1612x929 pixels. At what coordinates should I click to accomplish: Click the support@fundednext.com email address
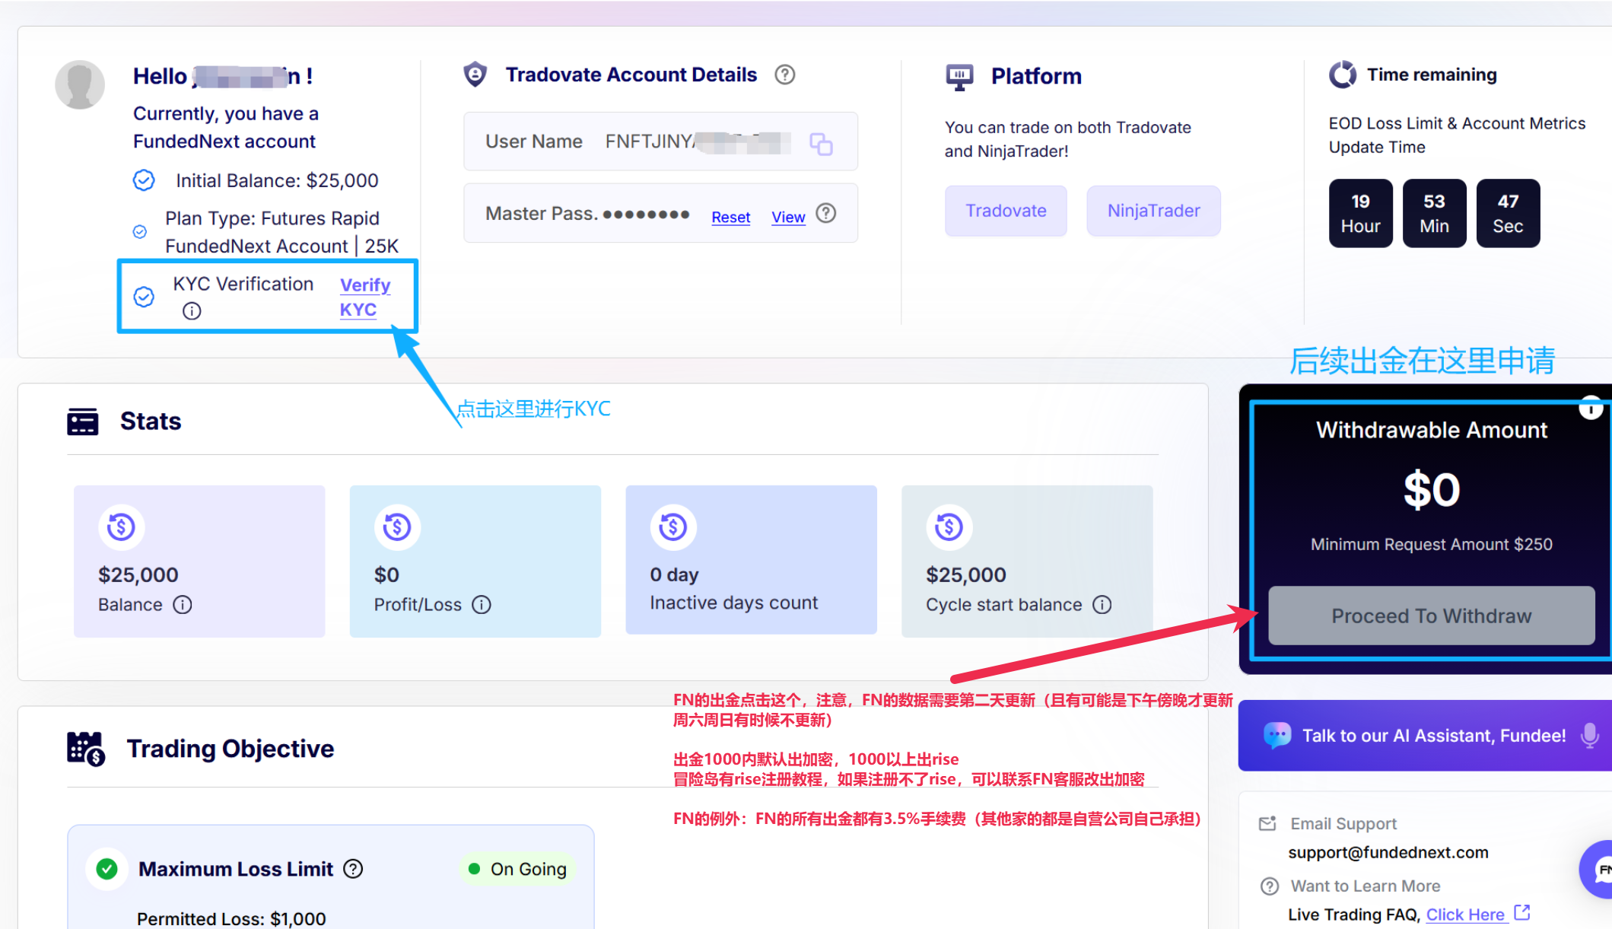pyautogui.click(x=1388, y=853)
